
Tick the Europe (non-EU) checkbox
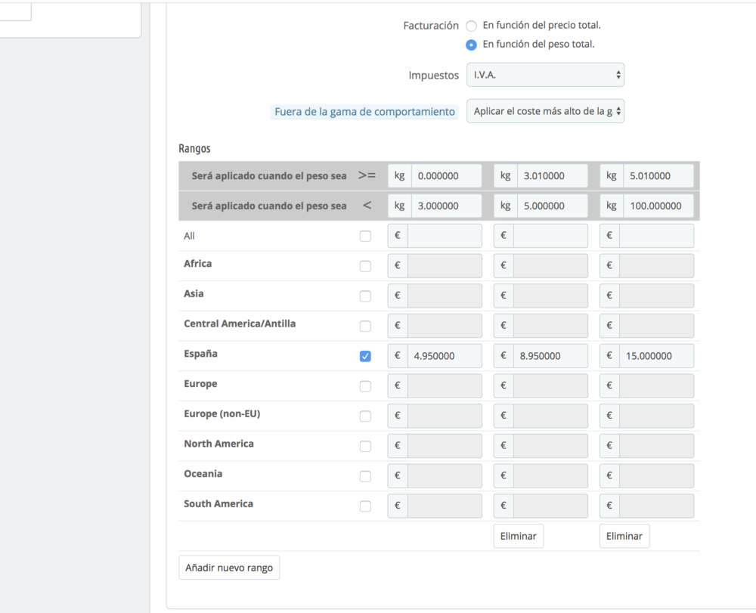pyautogui.click(x=365, y=416)
